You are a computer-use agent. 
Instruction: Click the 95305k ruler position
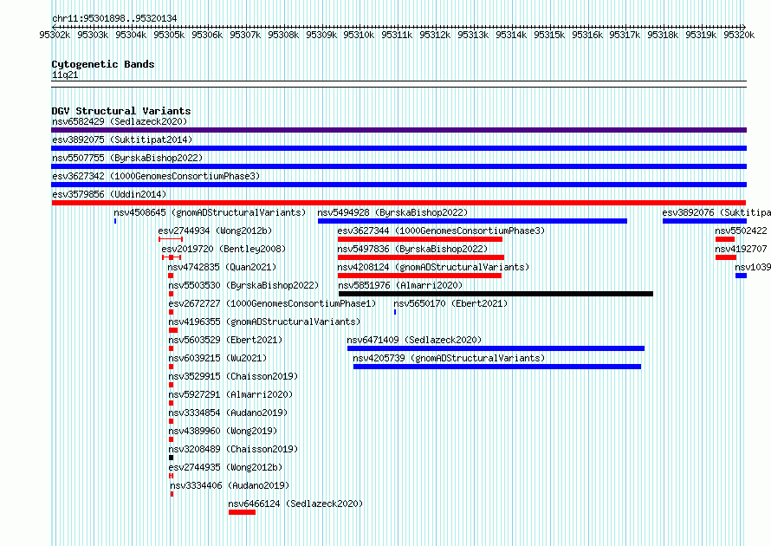pyautogui.click(x=169, y=35)
